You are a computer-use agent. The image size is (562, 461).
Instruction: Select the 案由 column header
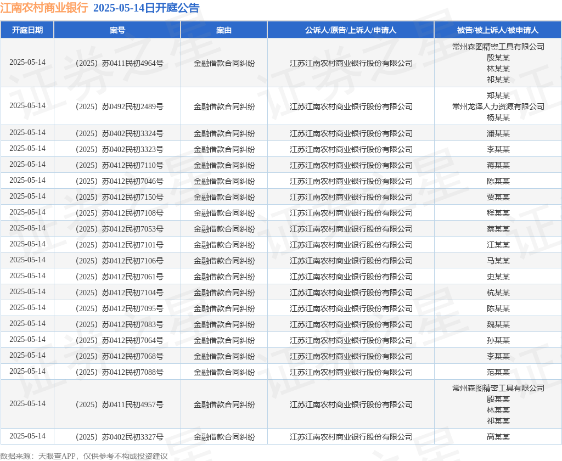point(224,30)
